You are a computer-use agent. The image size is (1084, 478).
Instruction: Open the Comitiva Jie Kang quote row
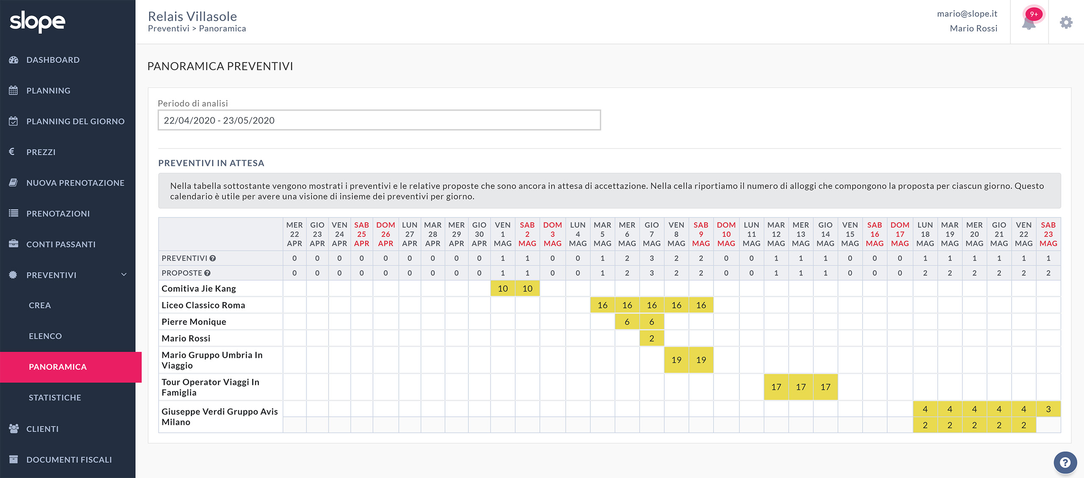pos(199,288)
